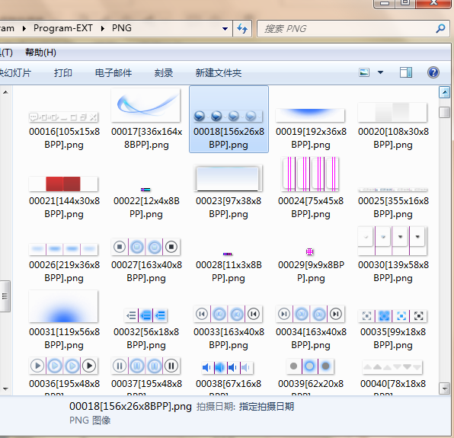Select the record dots image 00039[62x20x8
Screen dimensions: 454x438
(x=310, y=366)
